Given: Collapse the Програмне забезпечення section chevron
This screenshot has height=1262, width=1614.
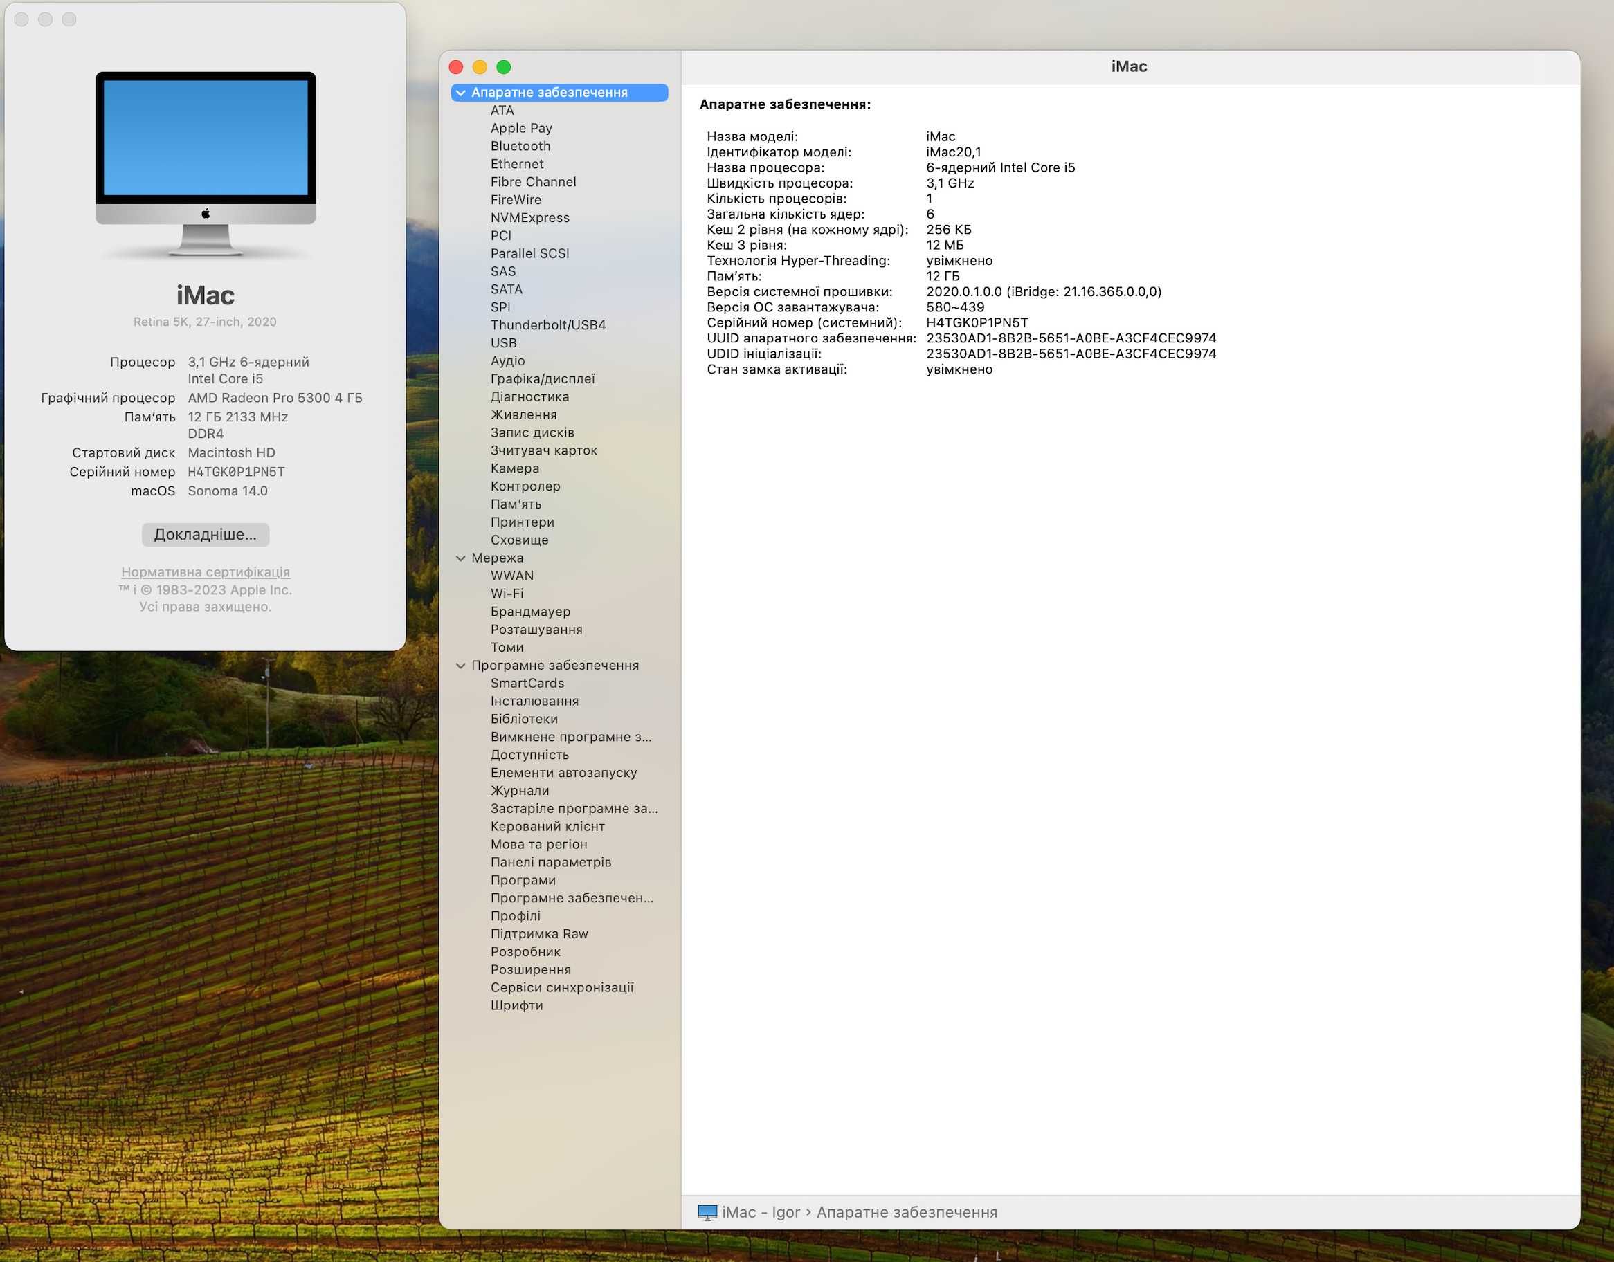Looking at the screenshot, I should (460, 666).
